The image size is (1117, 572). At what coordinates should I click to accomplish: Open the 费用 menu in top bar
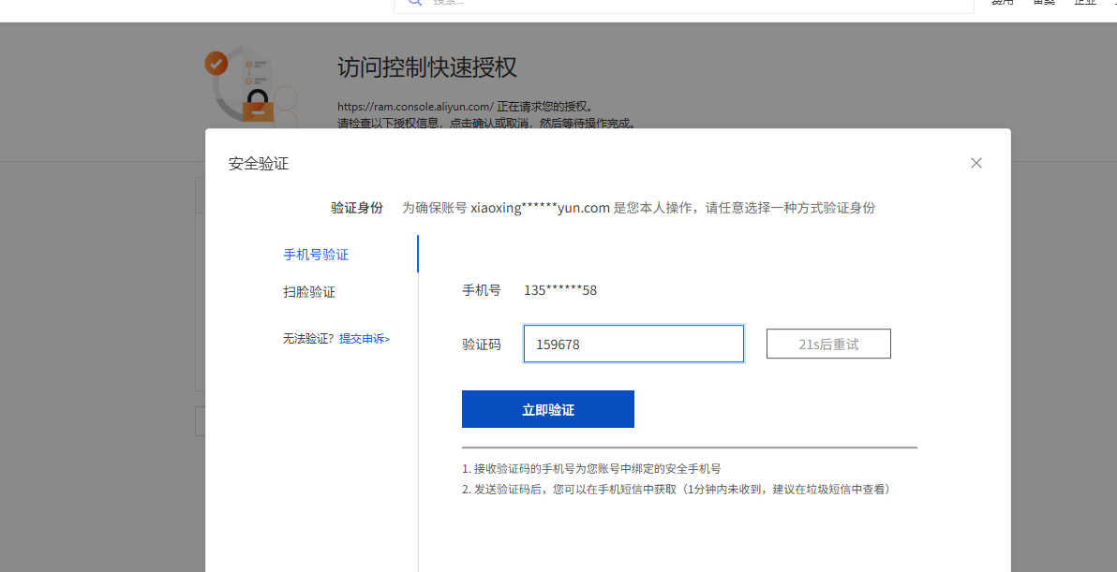click(x=1003, y=3)
